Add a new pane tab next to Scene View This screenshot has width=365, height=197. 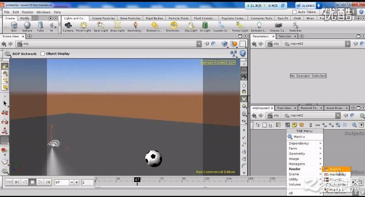[29, 37]
